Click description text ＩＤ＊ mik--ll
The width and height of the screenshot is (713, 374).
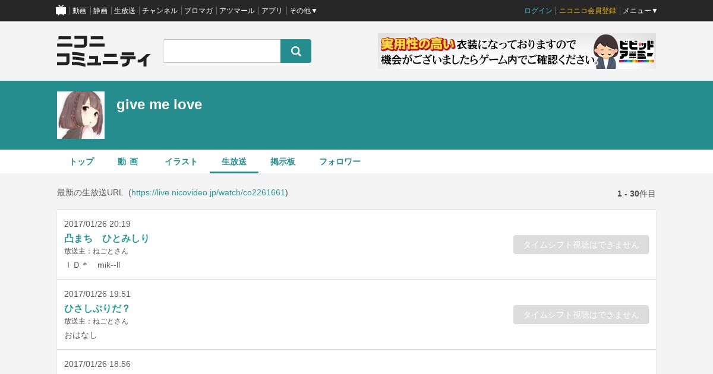click(92, 265)
